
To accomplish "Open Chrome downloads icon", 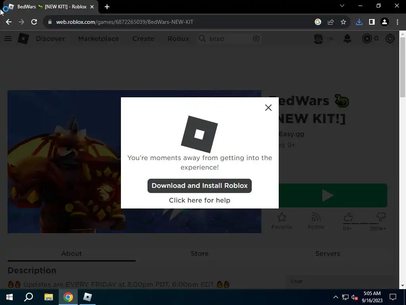I will [x=359, y=22].
